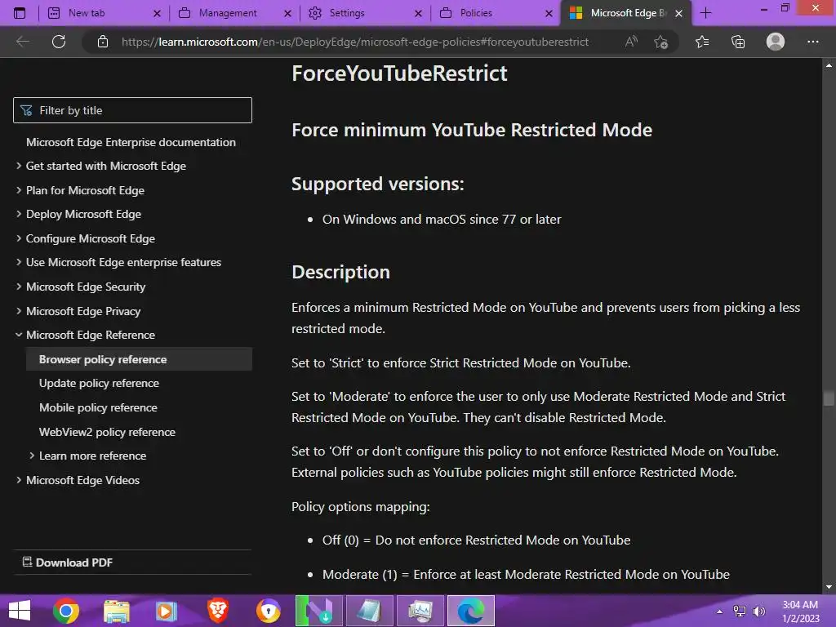The width and height of the screenshot is (836, 627).
Task: Open the taskbar clock and date
Action: 800,611
